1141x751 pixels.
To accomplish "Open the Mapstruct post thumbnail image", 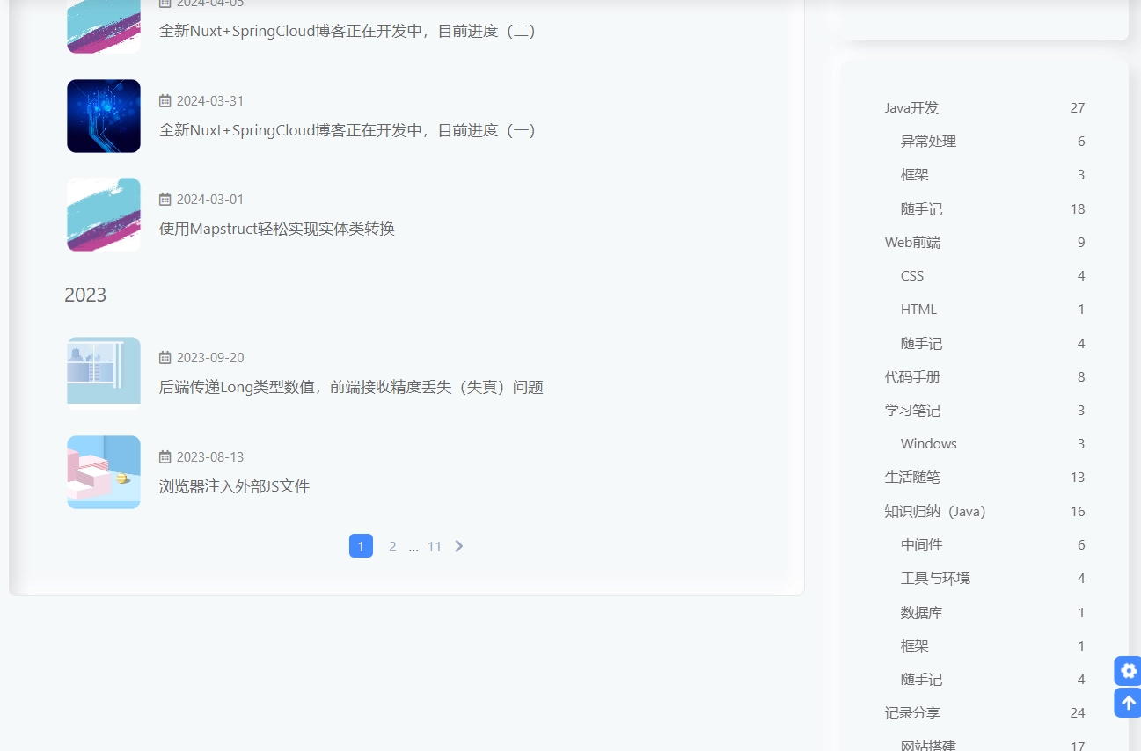I will point(104,215).
